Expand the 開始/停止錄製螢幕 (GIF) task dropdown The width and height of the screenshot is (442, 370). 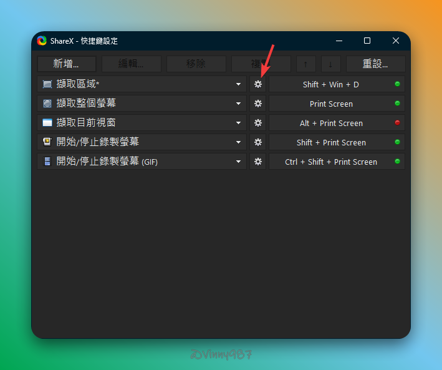point(238,162)
